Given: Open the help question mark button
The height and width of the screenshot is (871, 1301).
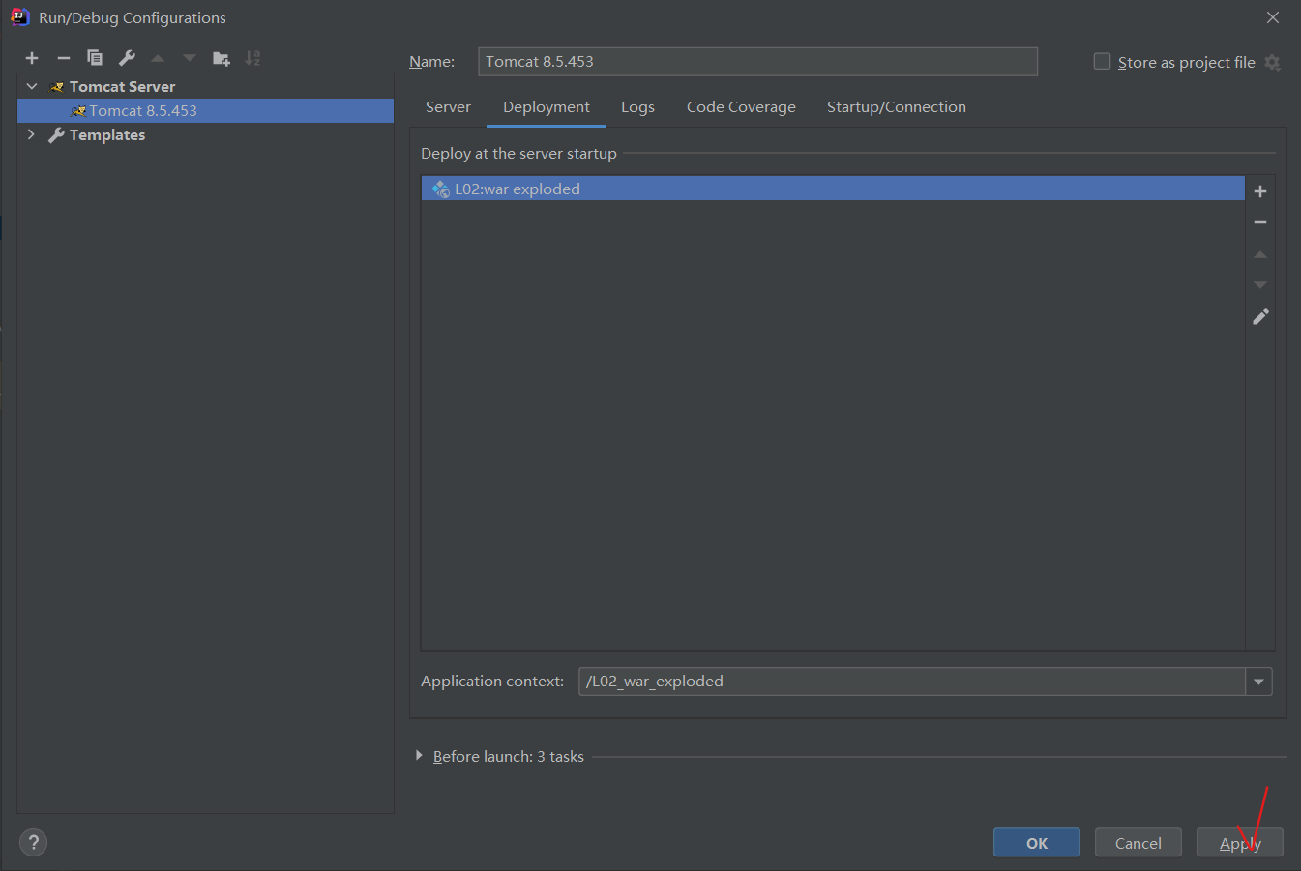Looking at the screenshot, I should (x=33, y=842).
